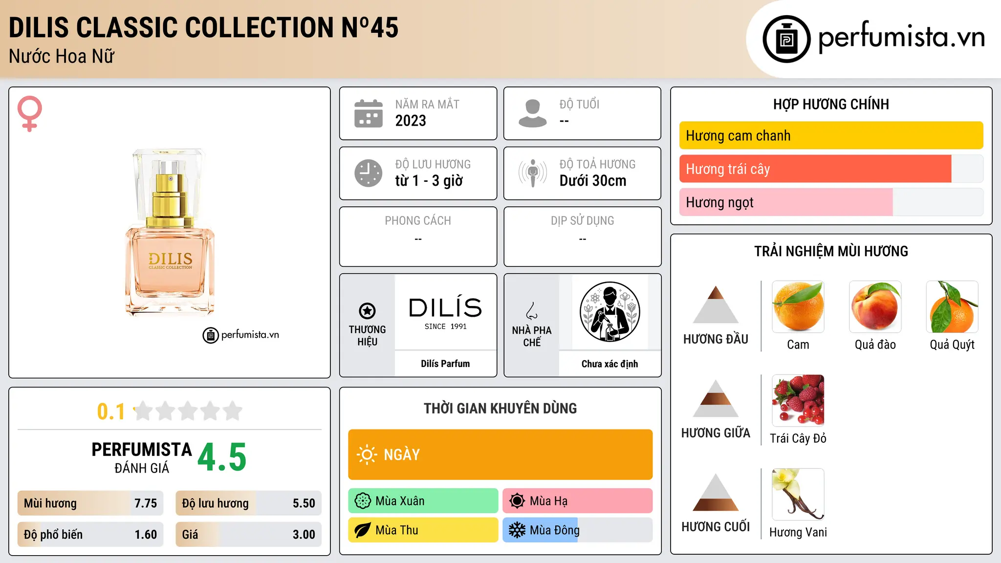Click the Phong cách heading
Image resolution: width=1001 pixels, height=563 pixels.
coord(418,220)
